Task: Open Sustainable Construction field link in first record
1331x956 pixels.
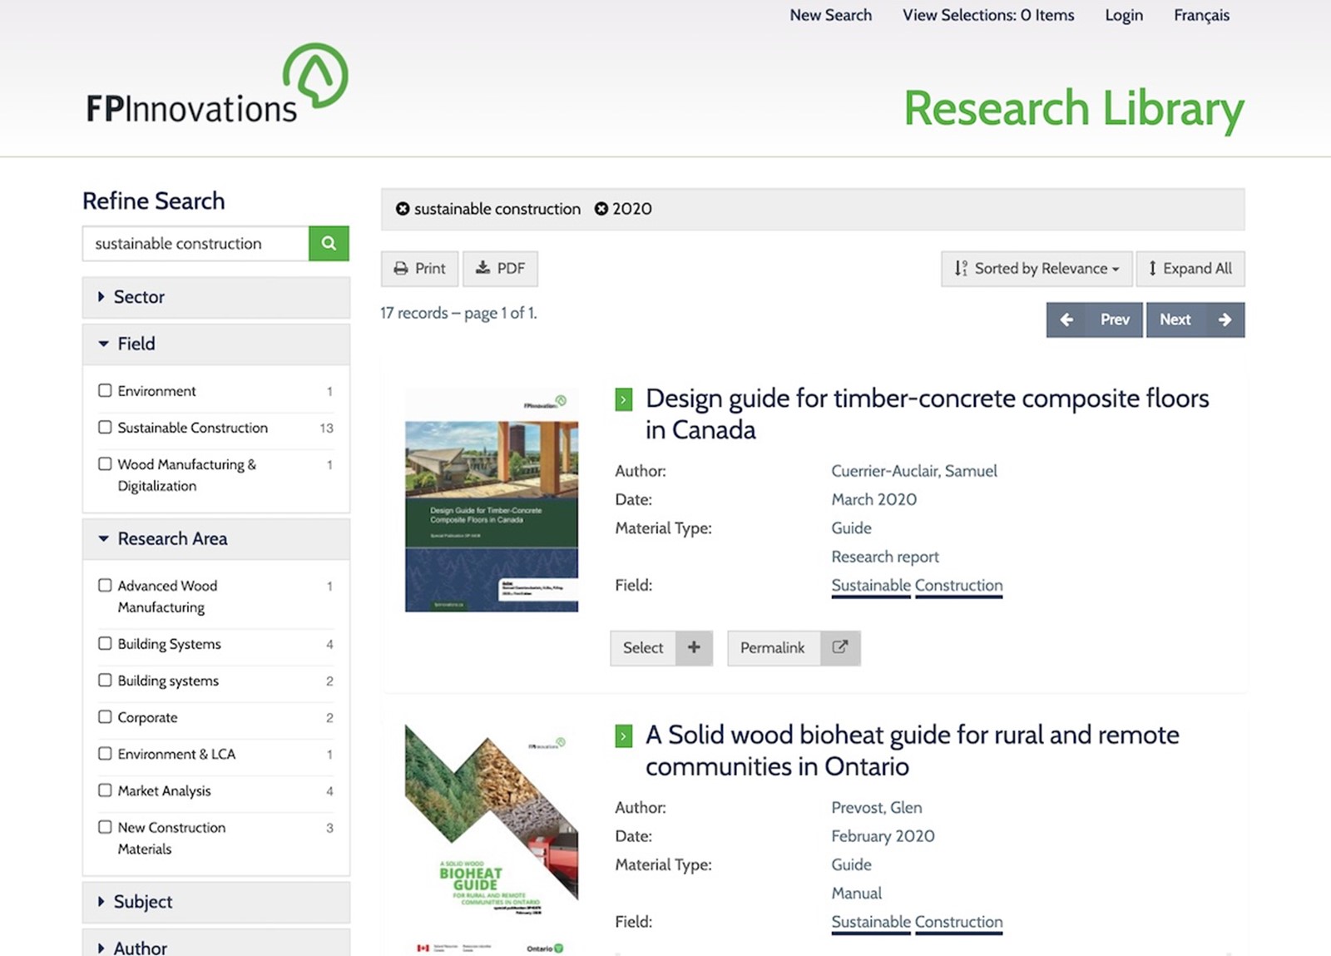Action: point(917,586)
